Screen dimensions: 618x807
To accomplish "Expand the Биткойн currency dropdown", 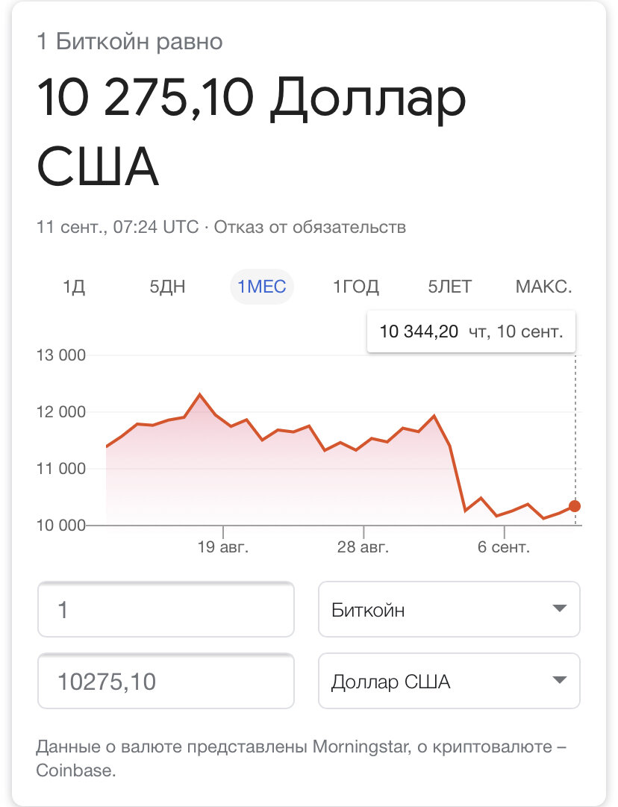I will tap(449, 609).
